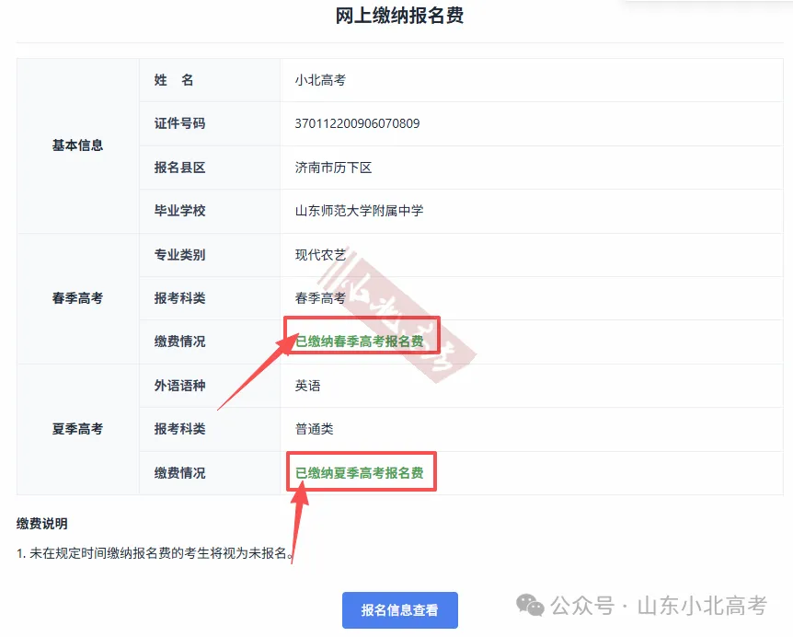Click the name value 小北高考
The height and width of the screenshot is (637, 793).
[x=320, y=80]
